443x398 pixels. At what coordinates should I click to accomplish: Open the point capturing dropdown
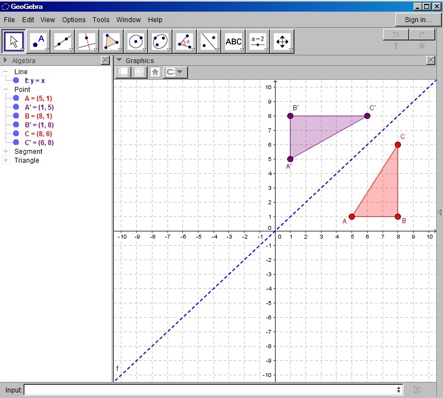(x=175, y=72)
